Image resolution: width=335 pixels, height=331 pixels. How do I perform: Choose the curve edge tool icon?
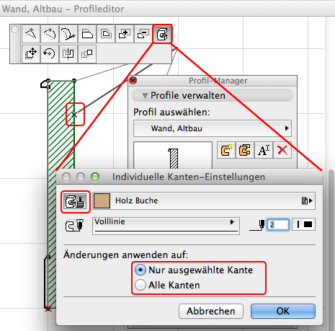tap(68, 34)
